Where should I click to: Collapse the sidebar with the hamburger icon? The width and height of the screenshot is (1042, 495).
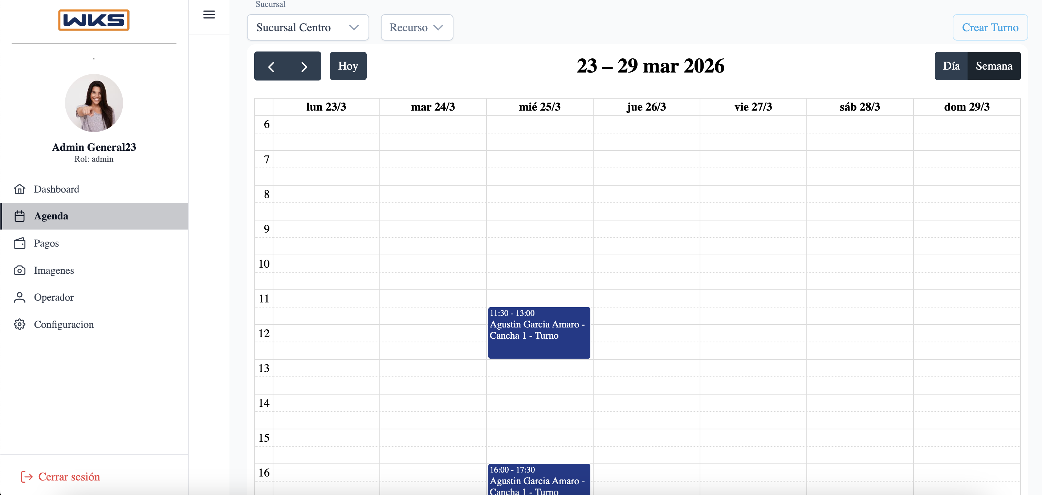(209, 14)
